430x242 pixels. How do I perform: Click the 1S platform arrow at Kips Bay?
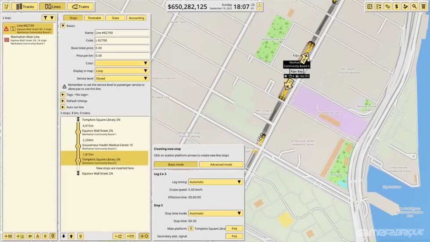click(289, 84)
